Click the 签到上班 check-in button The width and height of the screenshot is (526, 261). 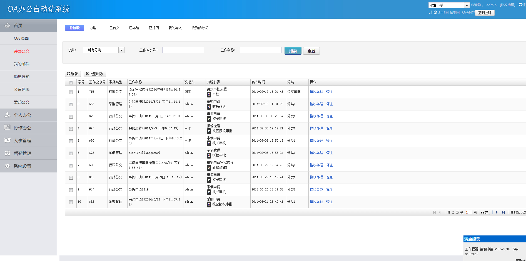coord(485,13)
